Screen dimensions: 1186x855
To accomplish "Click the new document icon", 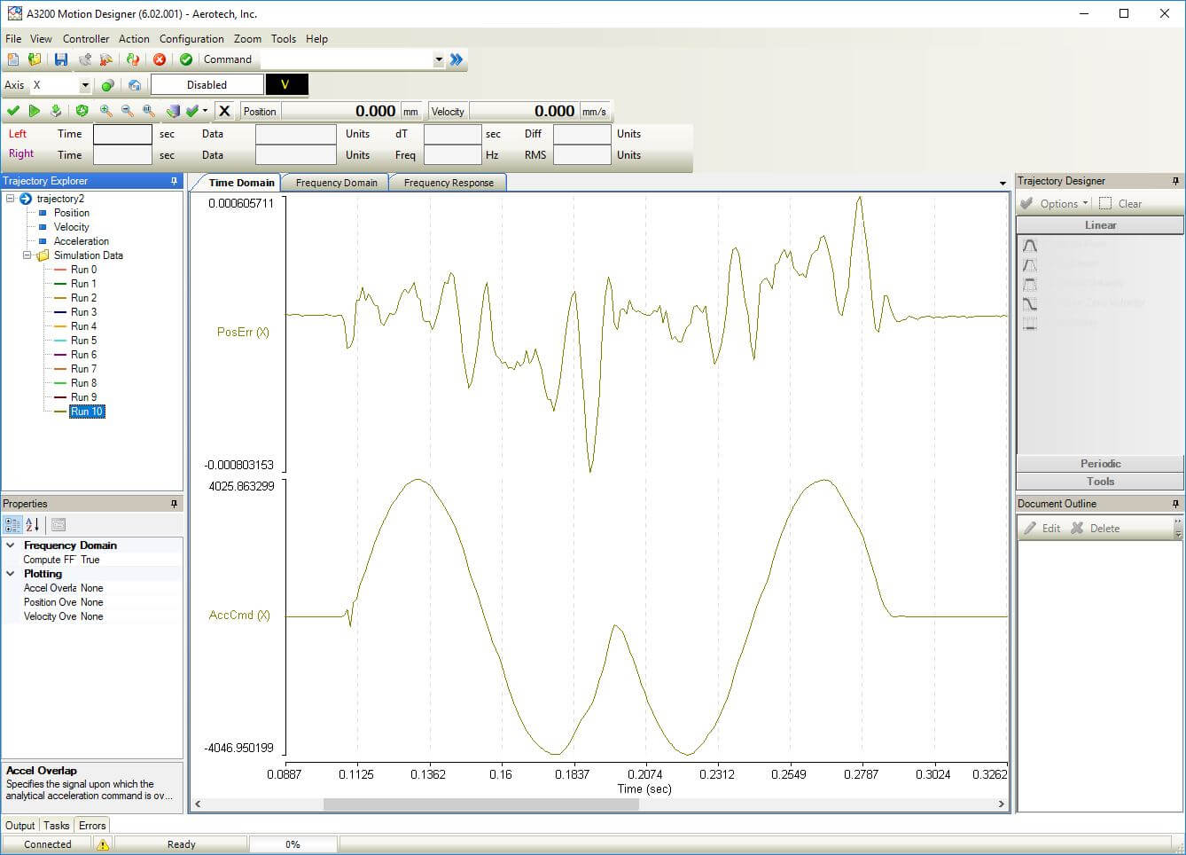I will click(x=13, y=59).
